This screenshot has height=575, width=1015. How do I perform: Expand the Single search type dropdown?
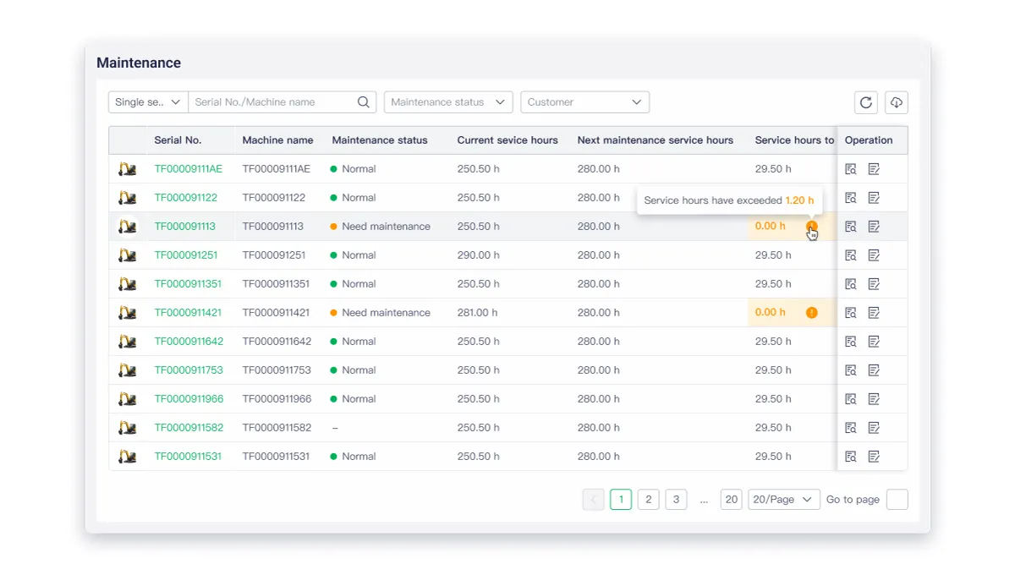(148, 102)
